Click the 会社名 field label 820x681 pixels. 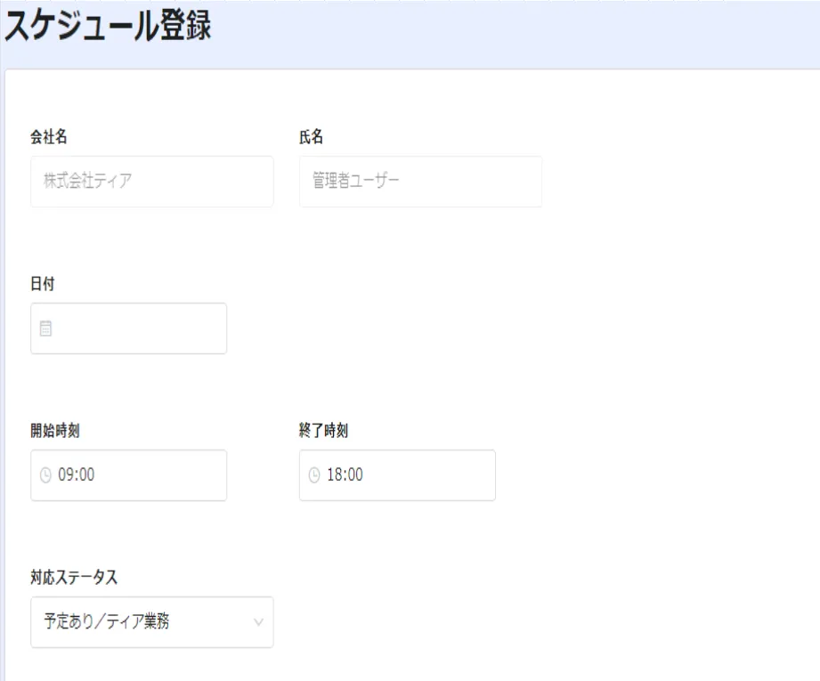coord(50,137)
